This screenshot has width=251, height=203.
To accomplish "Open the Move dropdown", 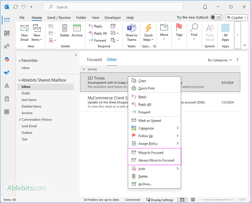I will pyautogui.click(x=164, y=32).
